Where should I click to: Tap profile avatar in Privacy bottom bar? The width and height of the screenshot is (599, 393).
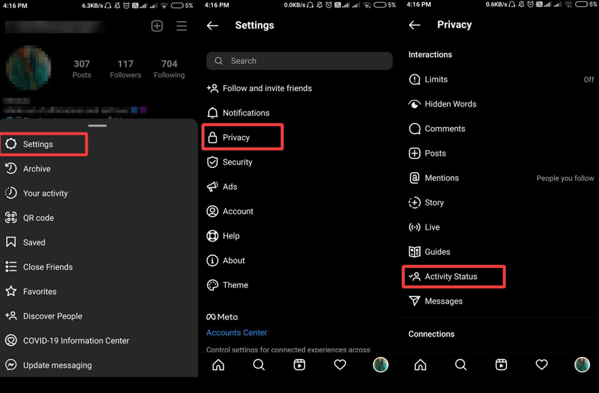coord(582,364)
